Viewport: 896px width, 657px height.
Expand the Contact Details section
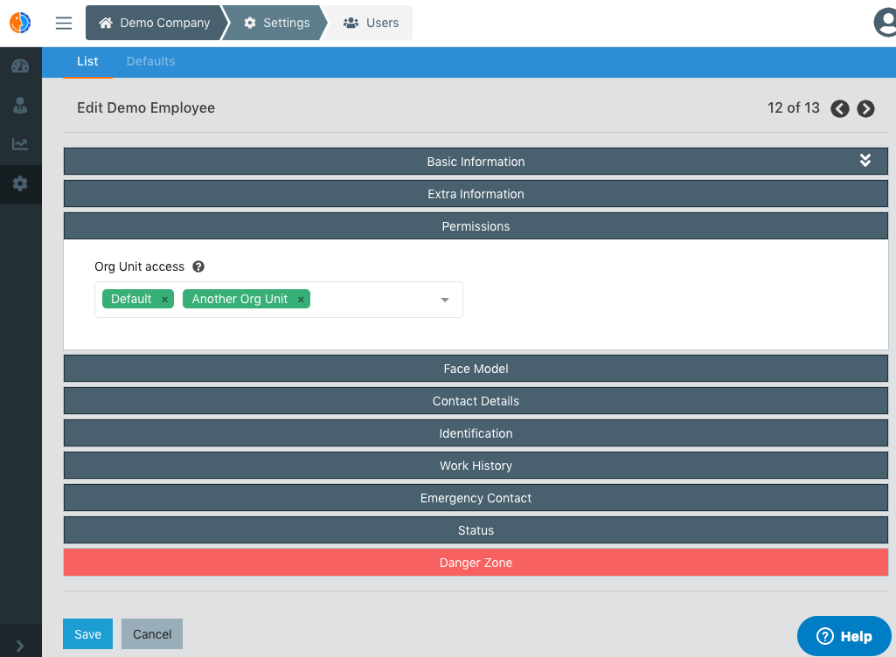476,401
